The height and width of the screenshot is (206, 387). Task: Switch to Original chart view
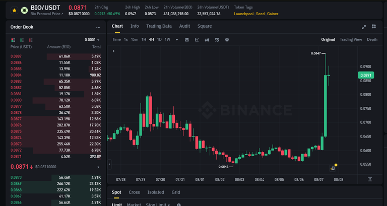click(328, 39)
